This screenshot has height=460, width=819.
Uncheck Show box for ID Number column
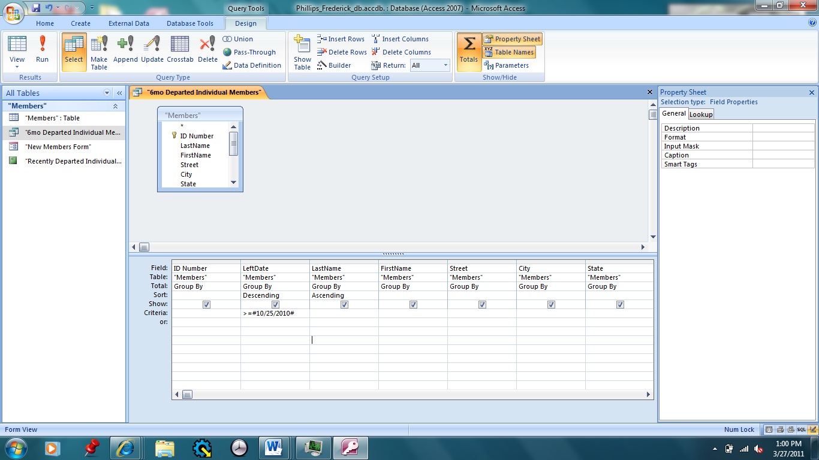pos(206,304)
